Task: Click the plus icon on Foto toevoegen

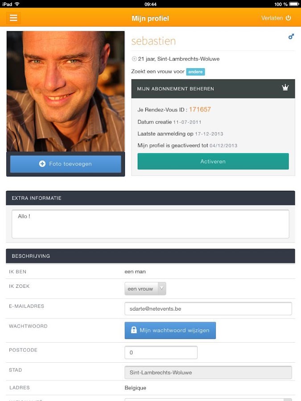Action: click(42, 164)
